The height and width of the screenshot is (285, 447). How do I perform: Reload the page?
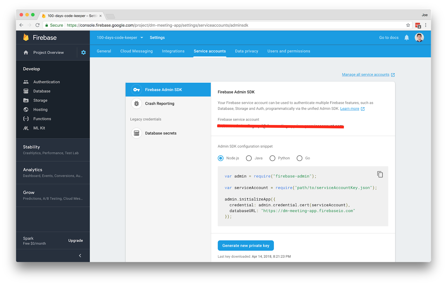[x=37, y=25]
